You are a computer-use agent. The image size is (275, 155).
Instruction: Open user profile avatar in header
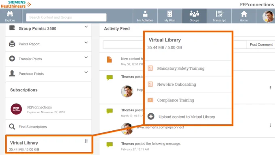tap(268, 17)
